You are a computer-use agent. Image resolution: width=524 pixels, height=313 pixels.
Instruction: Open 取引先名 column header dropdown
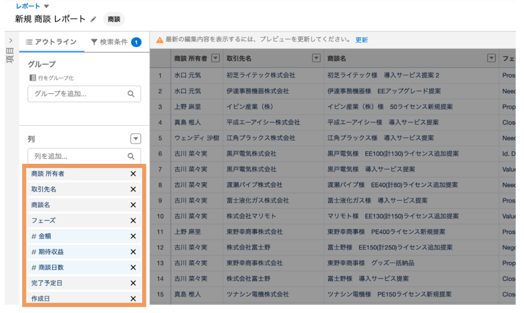[316, 58]
